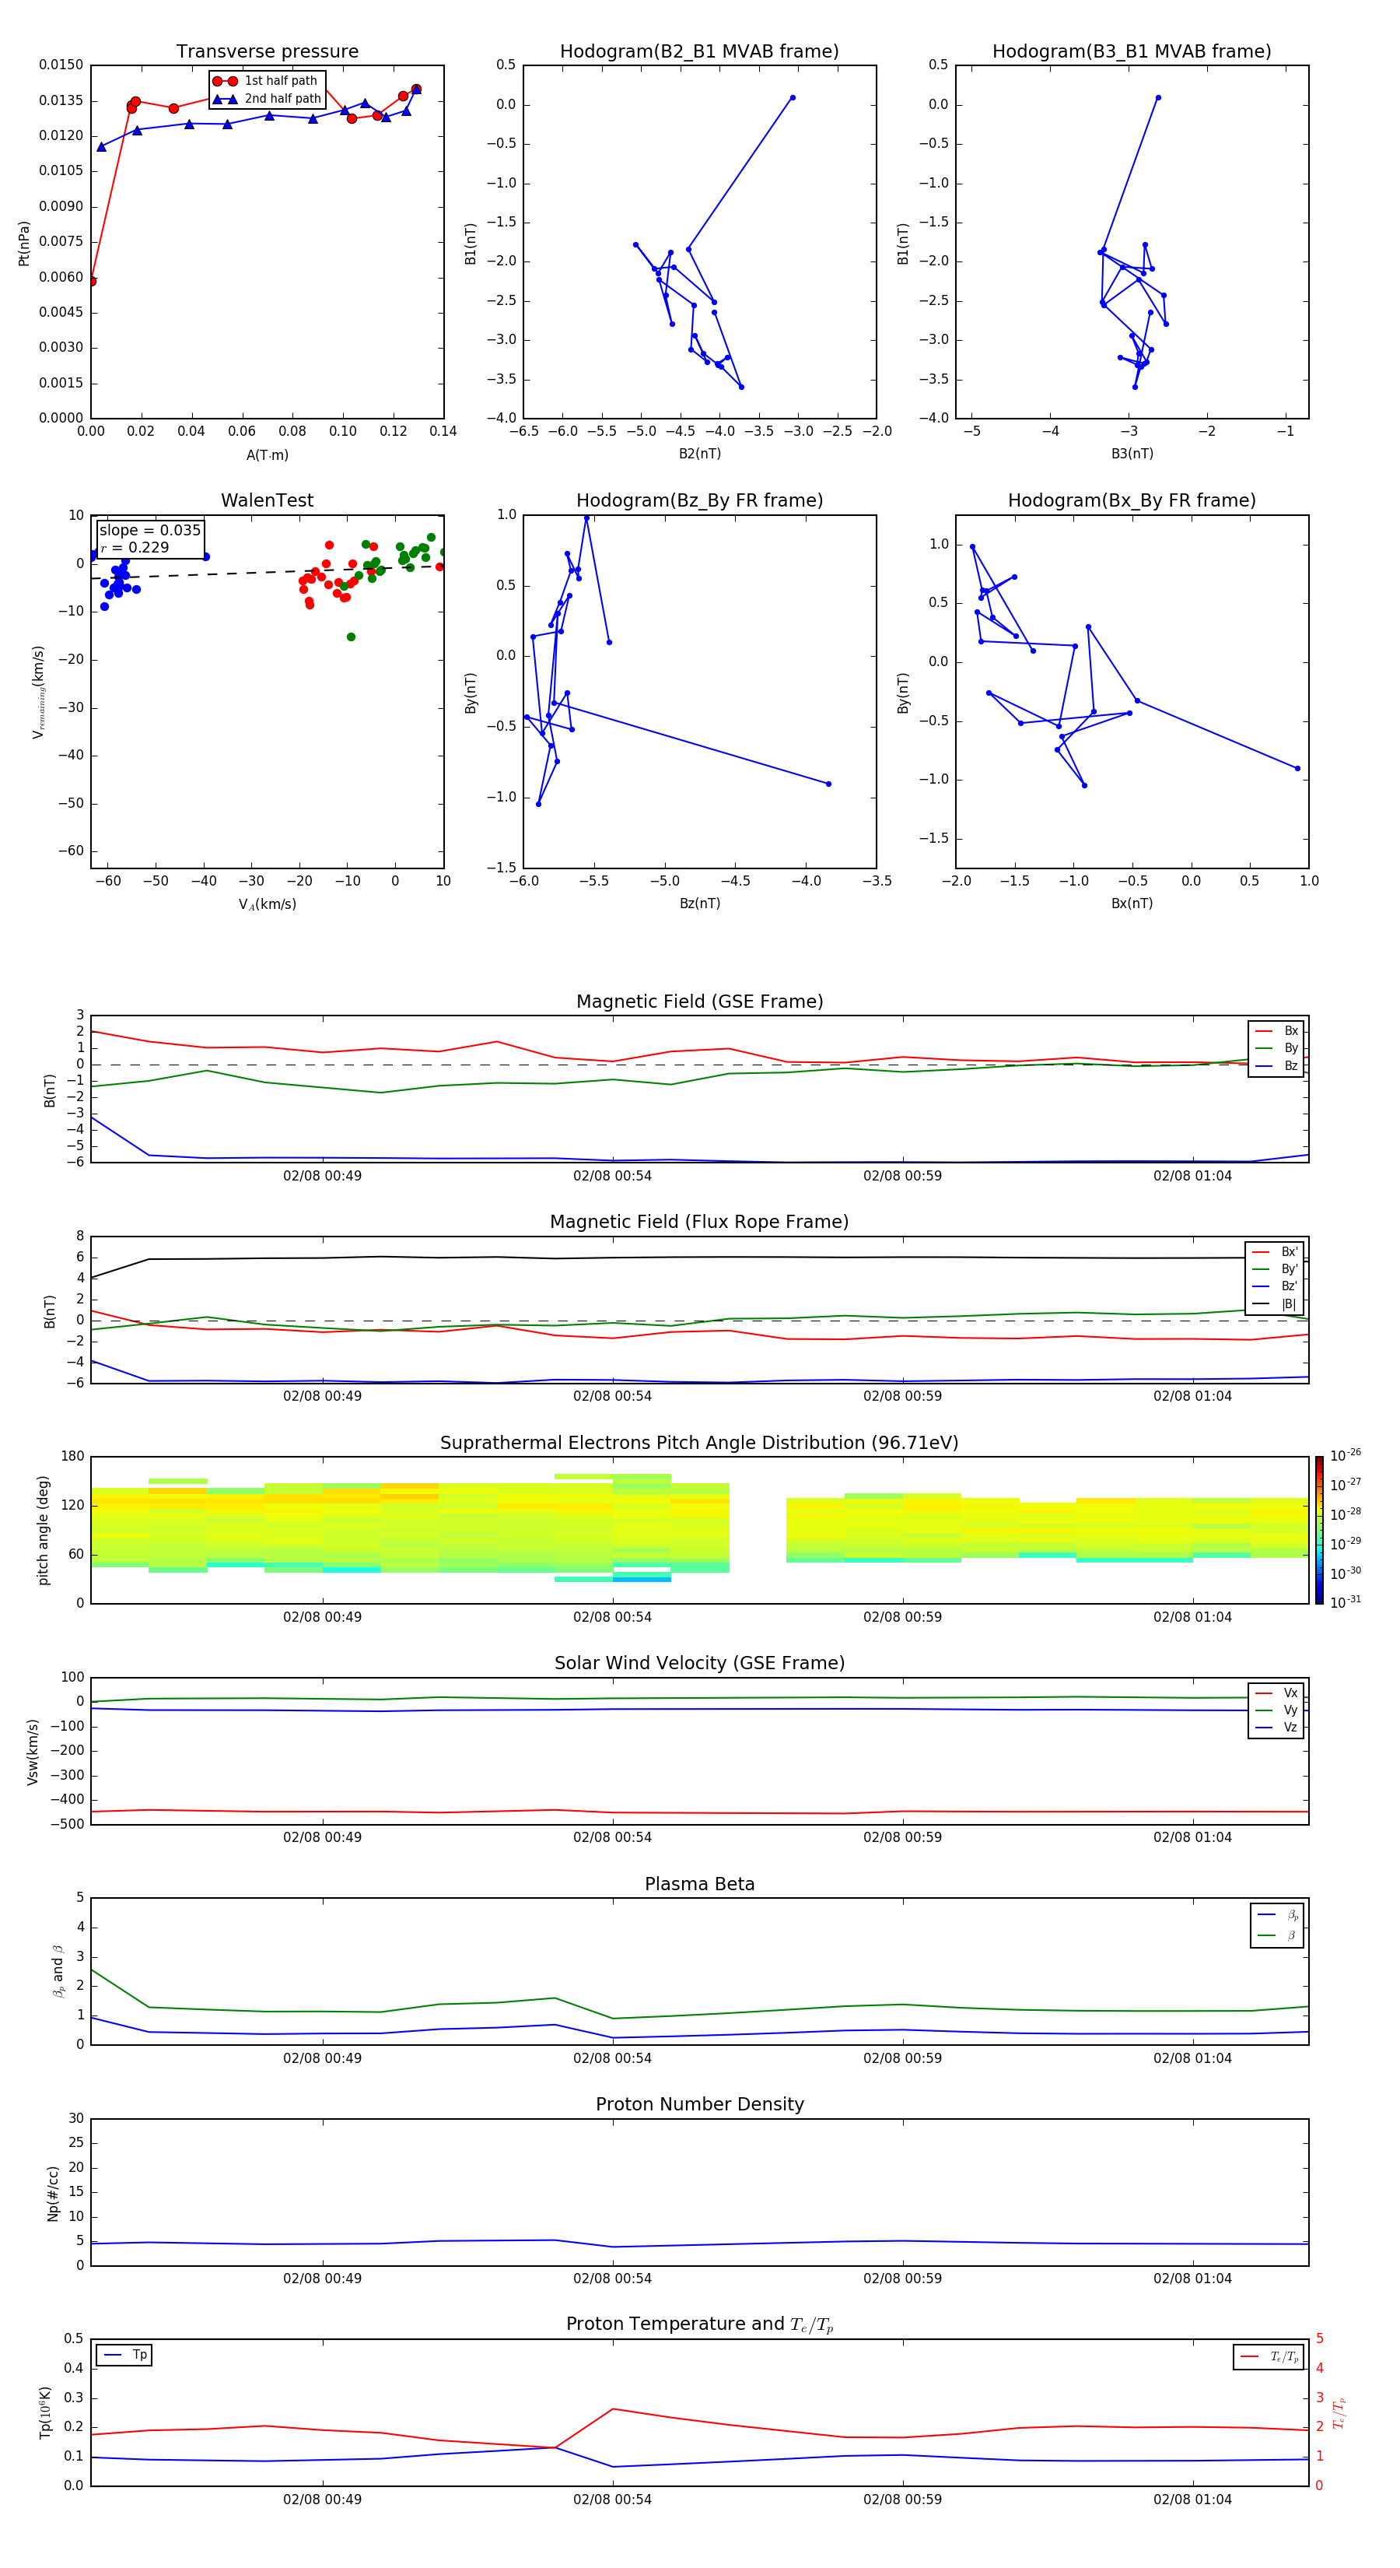Click the "Transverse pressure" plot title
The image size is (1400, 2568).
pos(267,52)
